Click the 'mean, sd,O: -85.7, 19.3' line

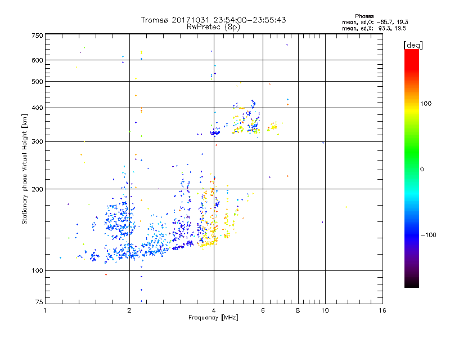coord(375,22)
